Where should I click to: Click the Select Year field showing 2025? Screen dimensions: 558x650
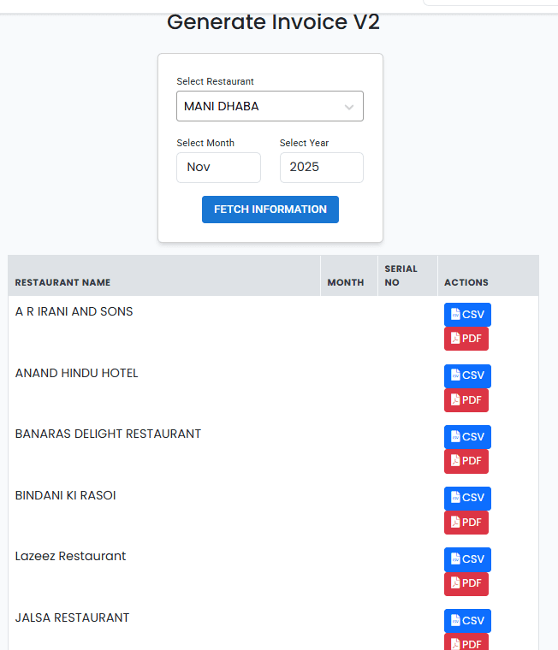point(321,168)
